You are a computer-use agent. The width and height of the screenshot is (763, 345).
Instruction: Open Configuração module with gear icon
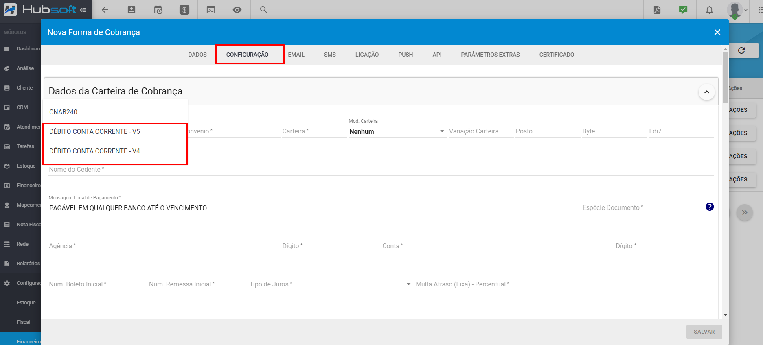click(20, 283)
